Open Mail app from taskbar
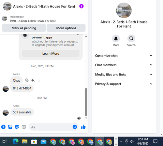This screenshot has width=163, height=146. point(43,141)
